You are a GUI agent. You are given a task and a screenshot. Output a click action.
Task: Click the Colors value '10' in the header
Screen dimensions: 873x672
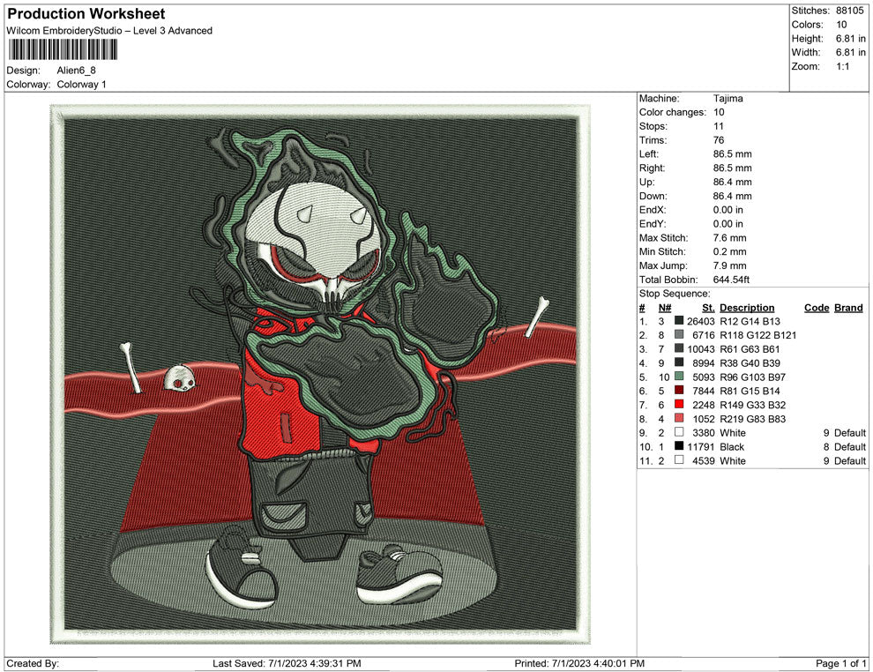(x=841, y=25)
